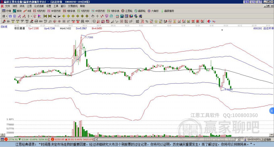
Task: Click the 8250.85 index value in status bar
Action: pyautogui.click(x=60, y=139)
